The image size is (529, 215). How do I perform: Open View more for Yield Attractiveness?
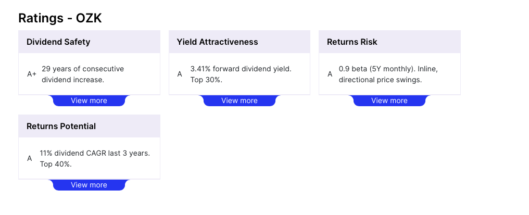pyautogui.click(x=239, y=100)
